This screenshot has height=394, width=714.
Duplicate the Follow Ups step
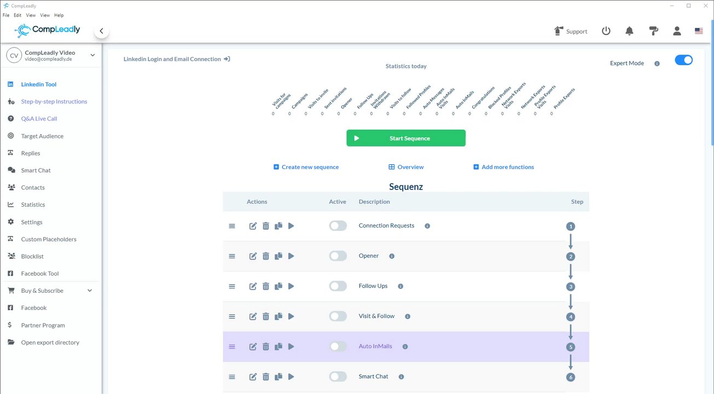[x=278, y=286]
